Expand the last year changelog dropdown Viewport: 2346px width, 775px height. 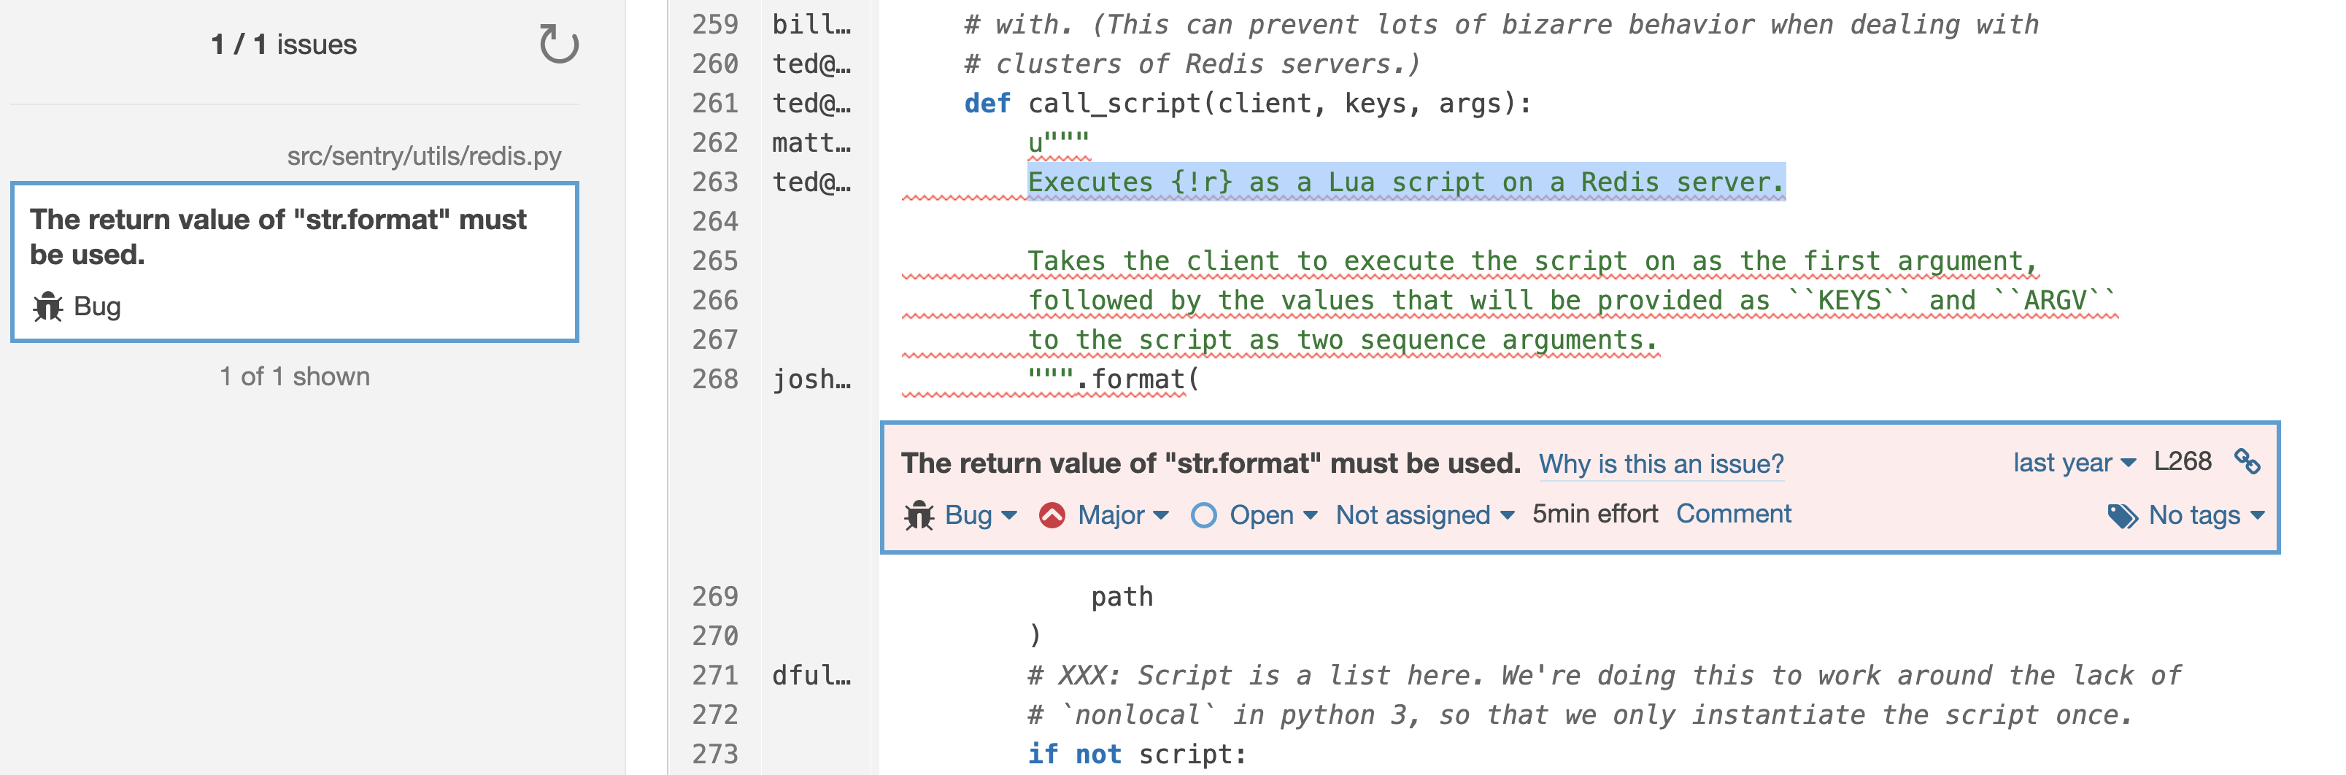[x=2074, y=463]
